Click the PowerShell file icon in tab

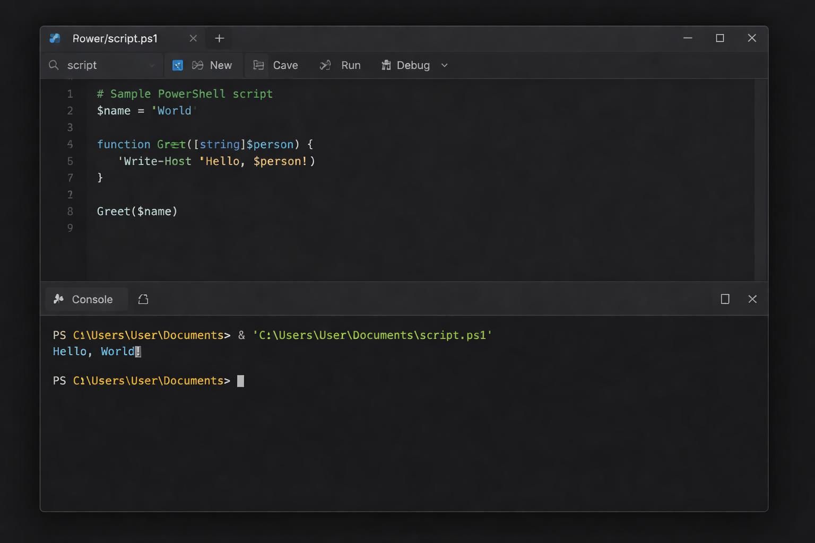coord(55,38)
